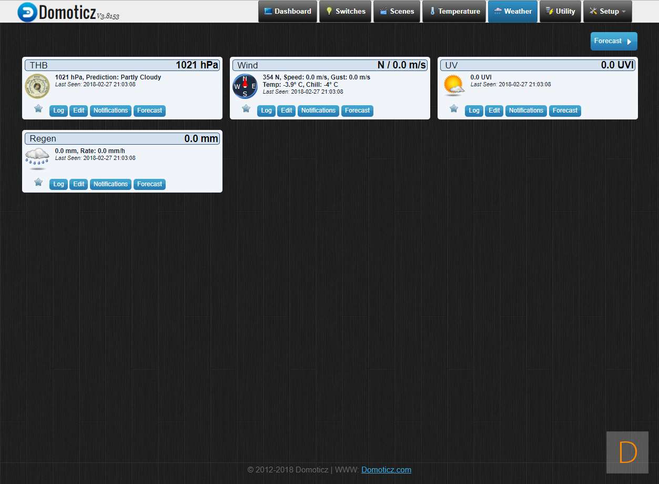Image resolution: width=659 pixels, height=484 pixels.
Task: Edit the Regen rain device
Action: 79,185
